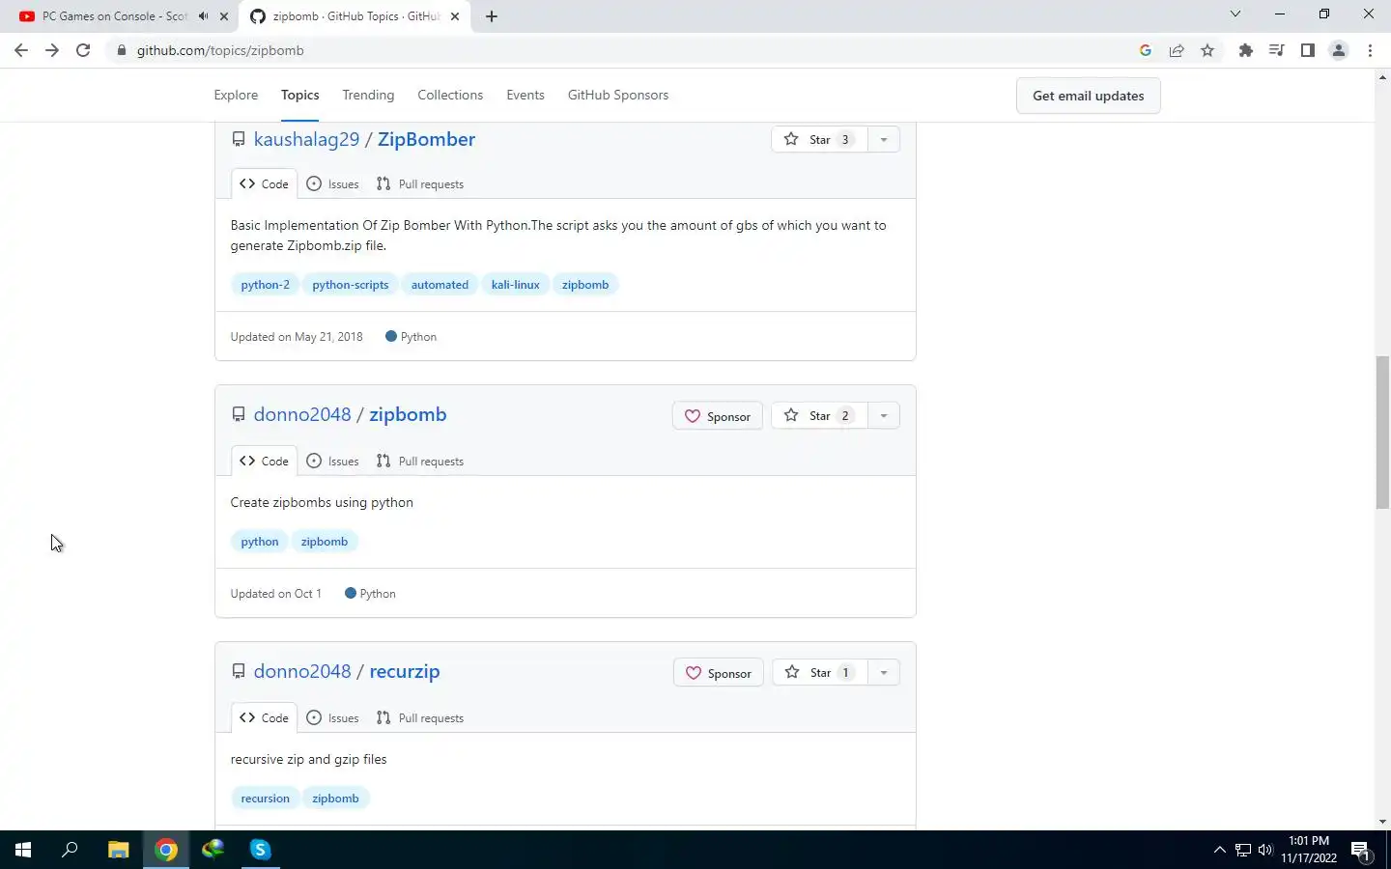Close the PC Games on Console tab
Image resolution: width=1391 pixels, height=869 pixels.
tap(224, 16)
